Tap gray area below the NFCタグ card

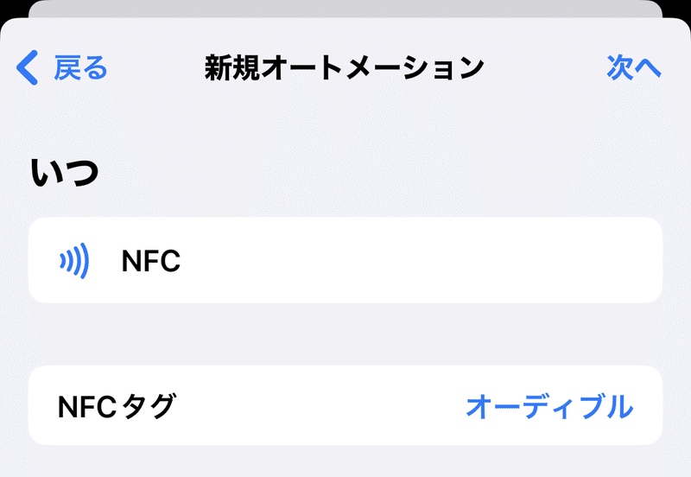345,461
